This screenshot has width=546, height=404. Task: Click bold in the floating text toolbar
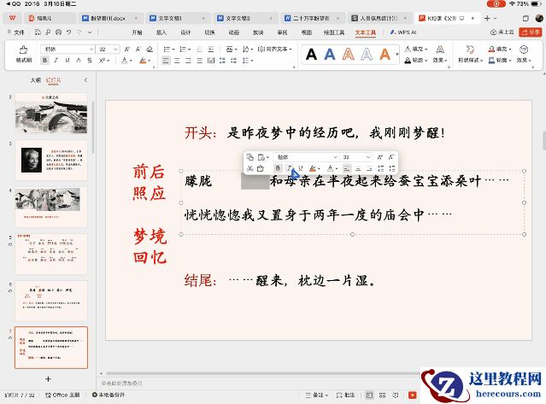(x=279, y=168)
